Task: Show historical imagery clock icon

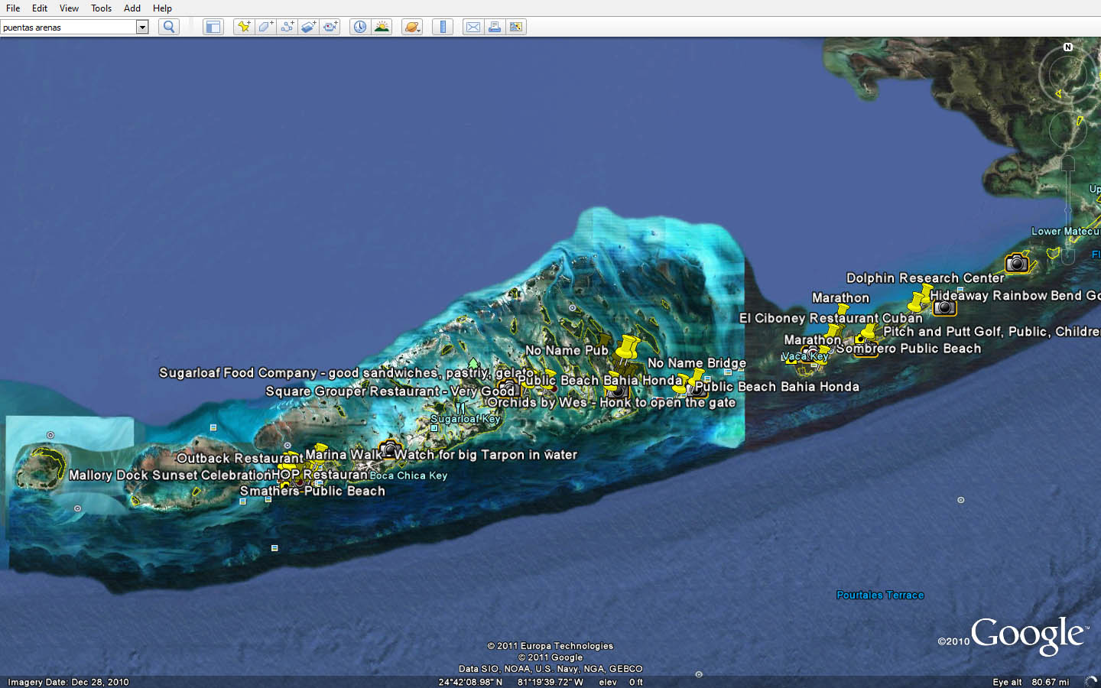Action: 359,27
